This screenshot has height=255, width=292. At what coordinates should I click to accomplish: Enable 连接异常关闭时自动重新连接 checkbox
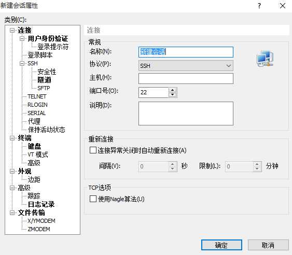pos(93,150)
